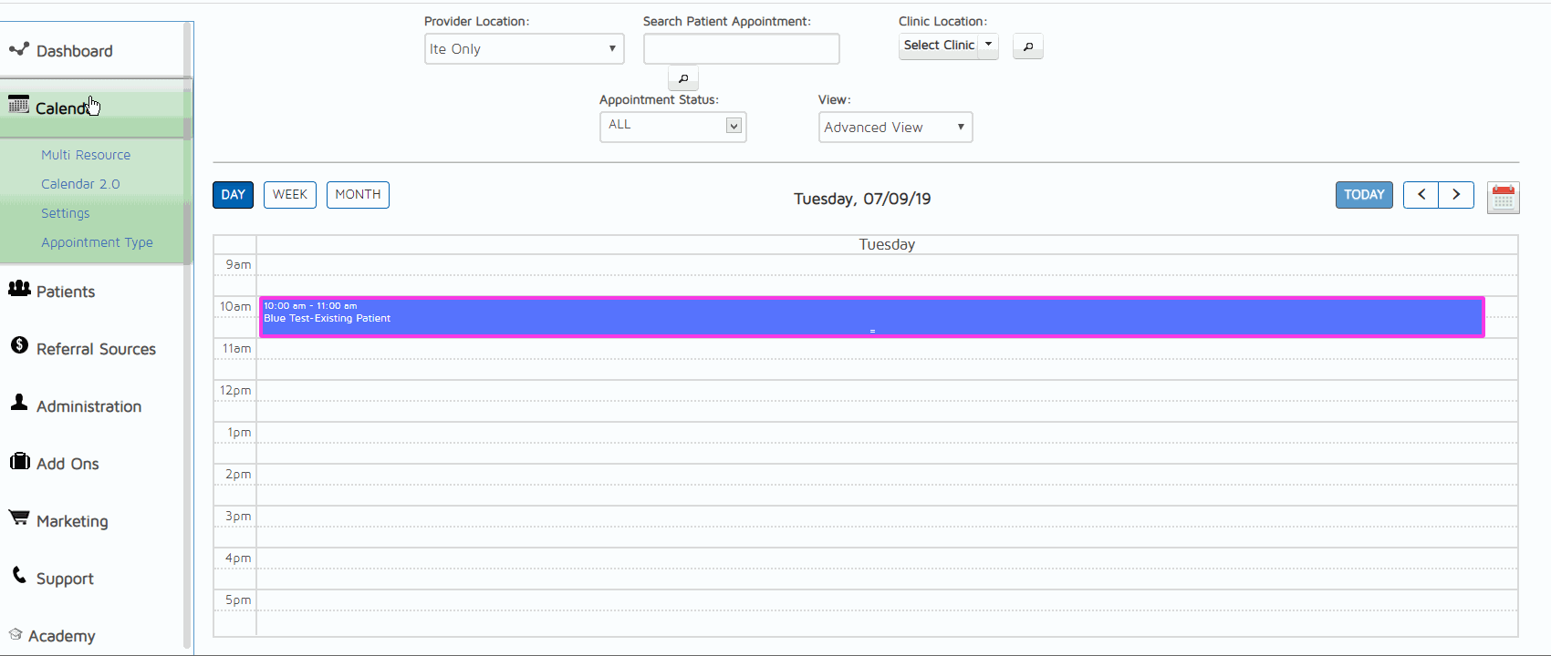Screen dimensions: 1551x656
Task: Open the Advanced View dropdown
Action: [895, 128]
